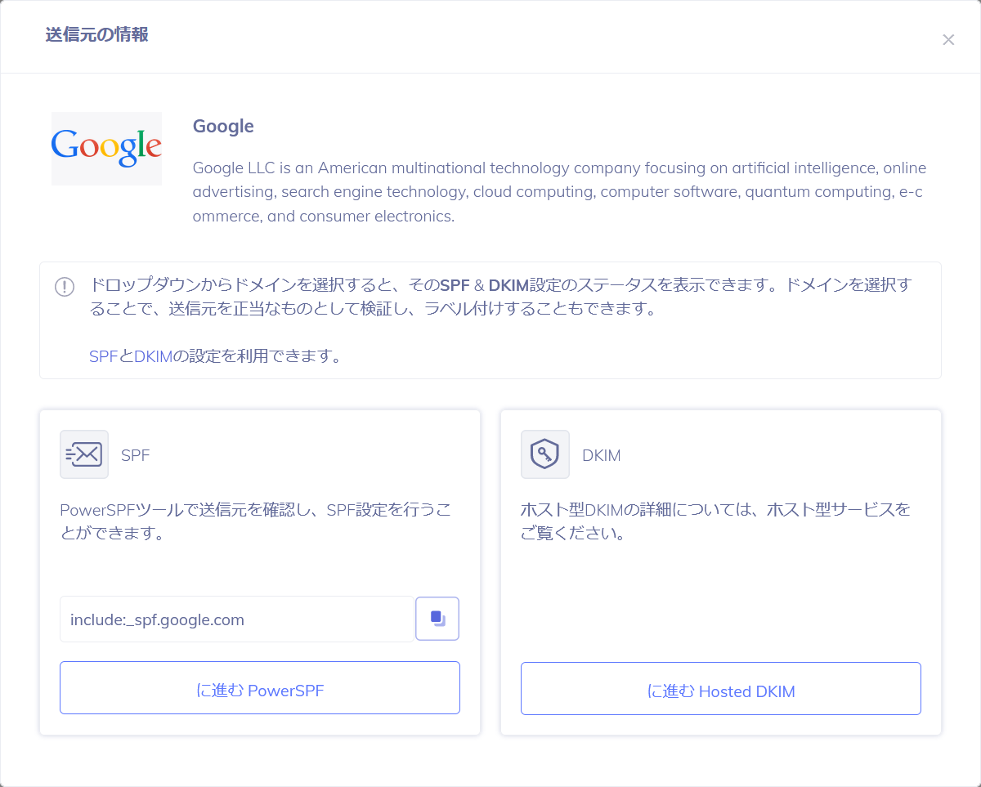
Task: Click the Google LLC description paragraph
Action: pyautogui.click(x=560, y=192)
